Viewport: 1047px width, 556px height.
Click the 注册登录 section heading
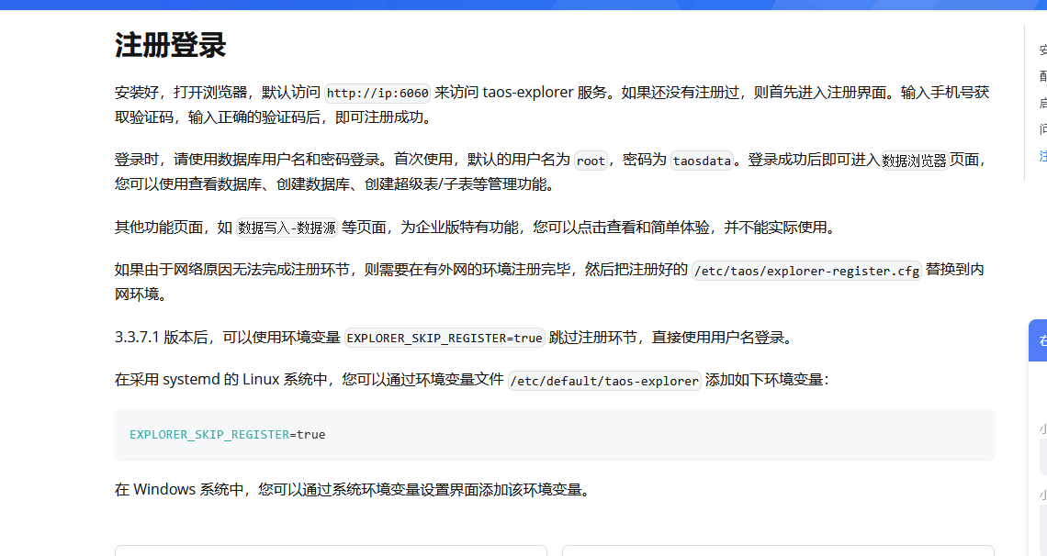pyautogui.click(x=170, y=44)
